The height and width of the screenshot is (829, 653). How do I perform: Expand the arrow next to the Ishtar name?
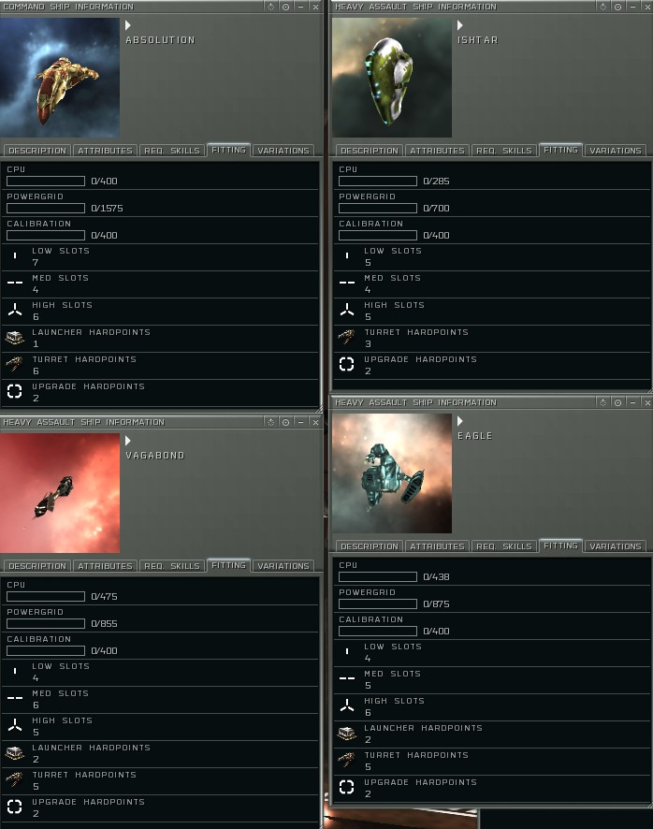(460, 25)
